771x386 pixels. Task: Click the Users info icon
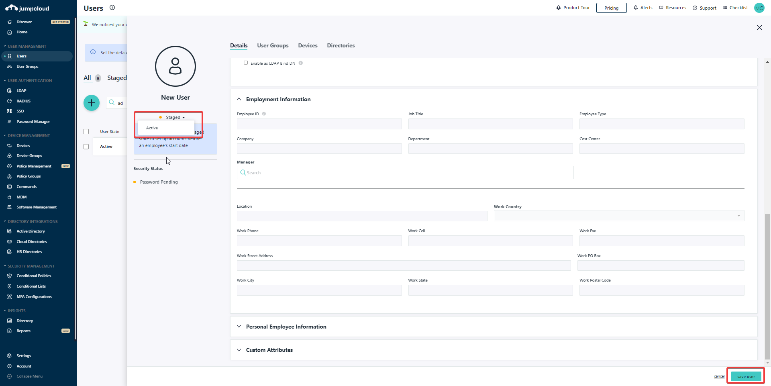(x=112, y=8)
